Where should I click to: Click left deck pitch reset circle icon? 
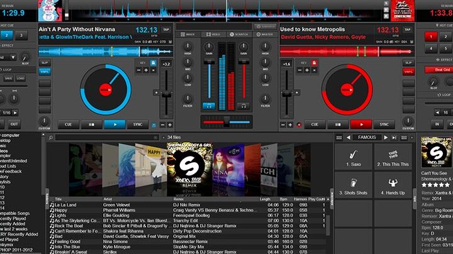point(154,124)
